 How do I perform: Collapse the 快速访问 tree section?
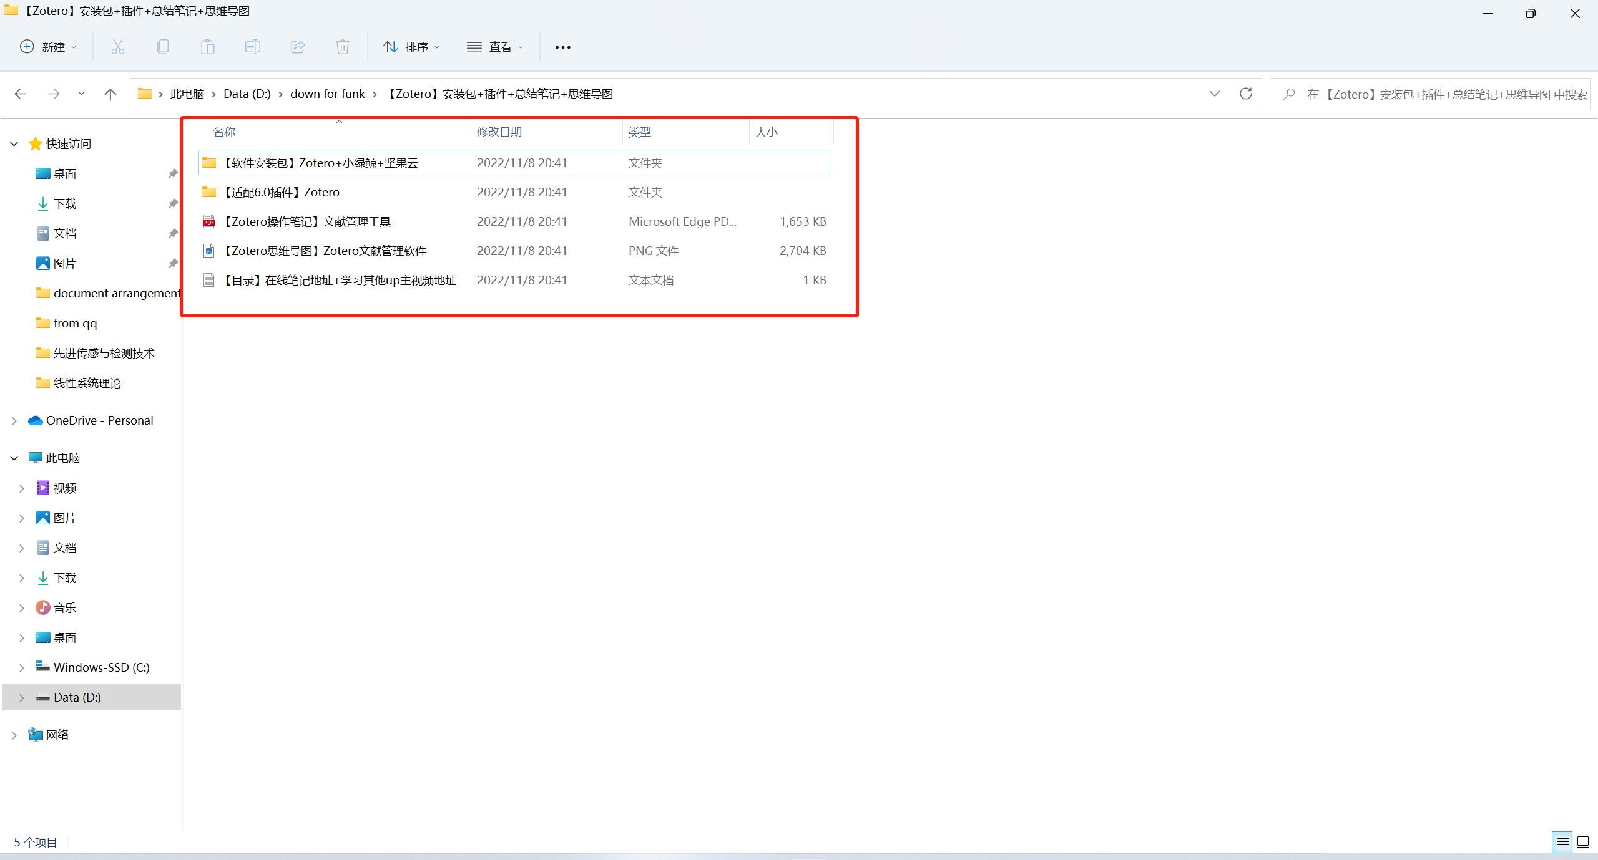[x=14, y=144]
